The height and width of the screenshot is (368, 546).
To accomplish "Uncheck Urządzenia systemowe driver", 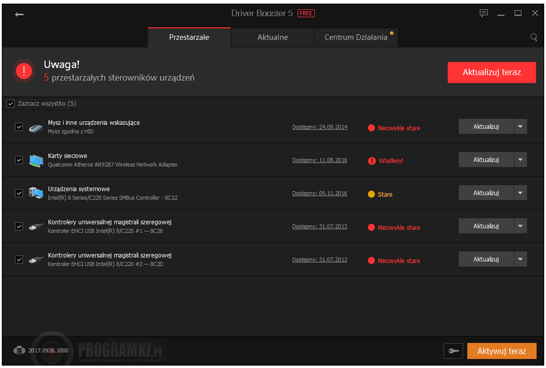I will point(19,193).
